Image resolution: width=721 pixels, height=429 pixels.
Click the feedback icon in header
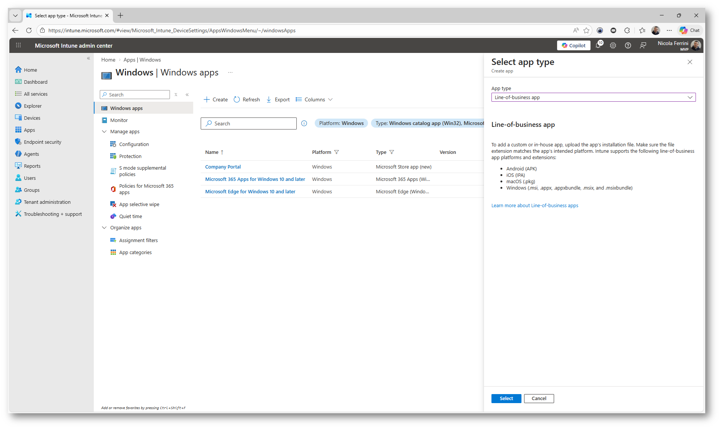(643, 45)
